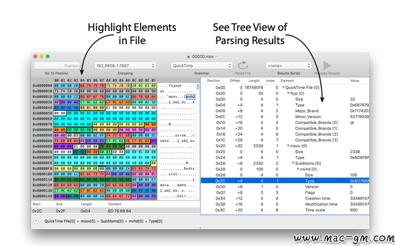Click the help question mark icon
This screenshot has height=246, width=395.
(36, 221)
